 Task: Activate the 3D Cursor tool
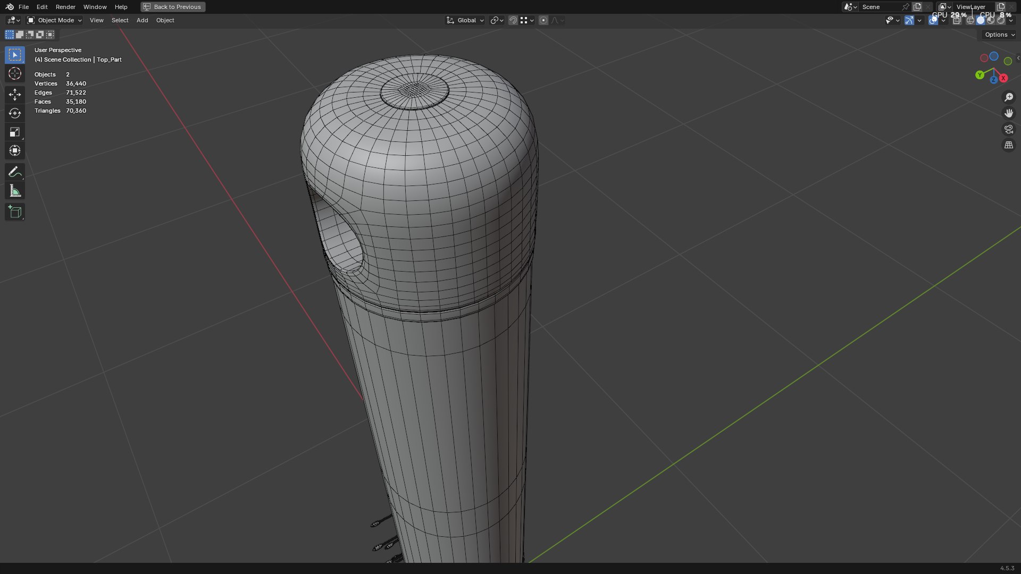point(15,73)
